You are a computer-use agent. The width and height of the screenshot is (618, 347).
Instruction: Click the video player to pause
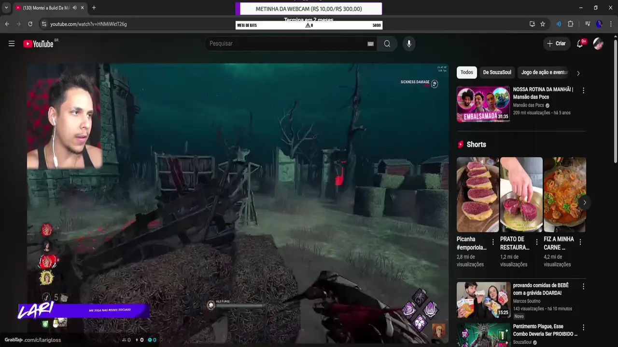coord(237,202)
